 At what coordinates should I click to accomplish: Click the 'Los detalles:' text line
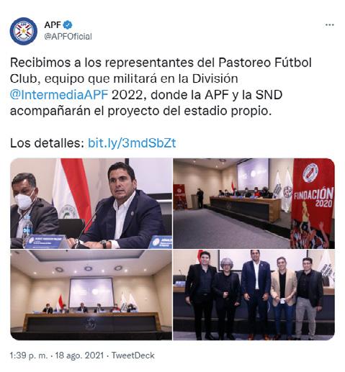pyautogui.click(x=47, y=143)
